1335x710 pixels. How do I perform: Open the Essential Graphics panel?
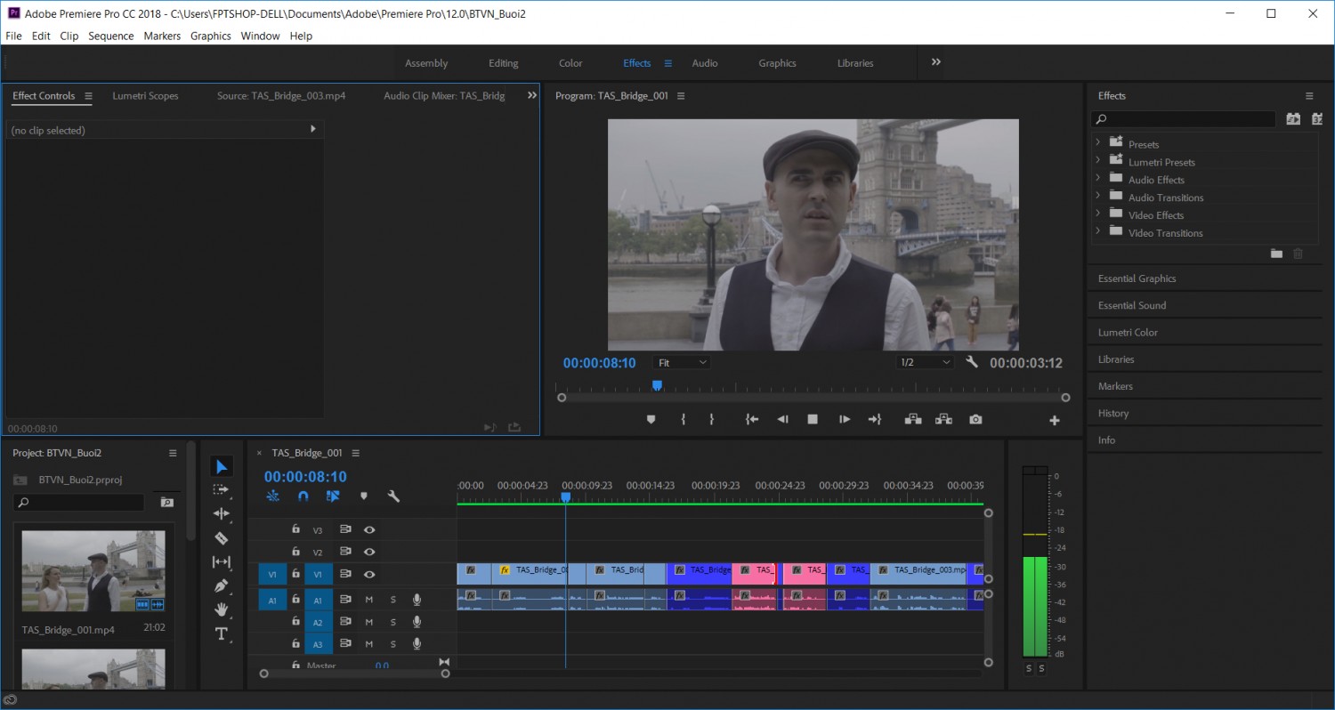pyautogui.click(x=1137, y=278)
